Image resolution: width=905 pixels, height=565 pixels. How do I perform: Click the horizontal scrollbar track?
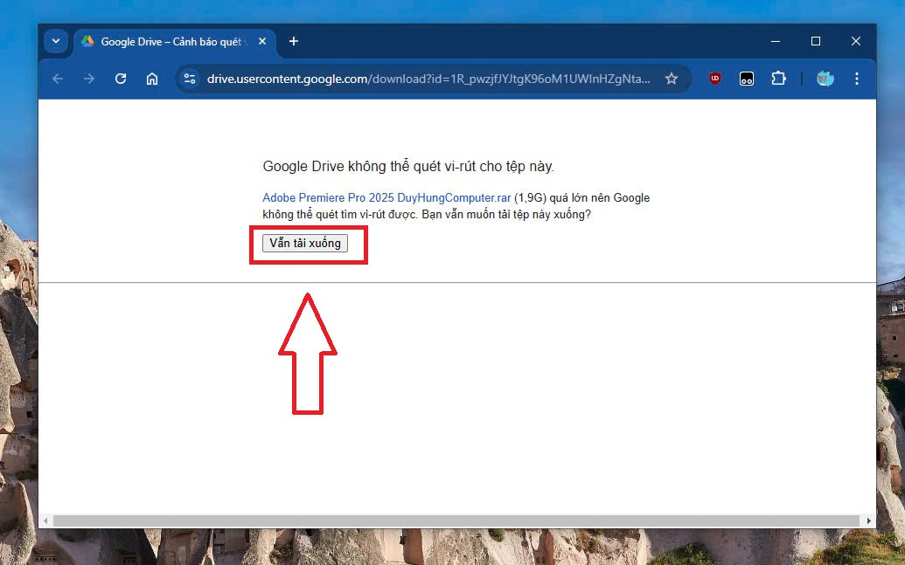[455, 520]
